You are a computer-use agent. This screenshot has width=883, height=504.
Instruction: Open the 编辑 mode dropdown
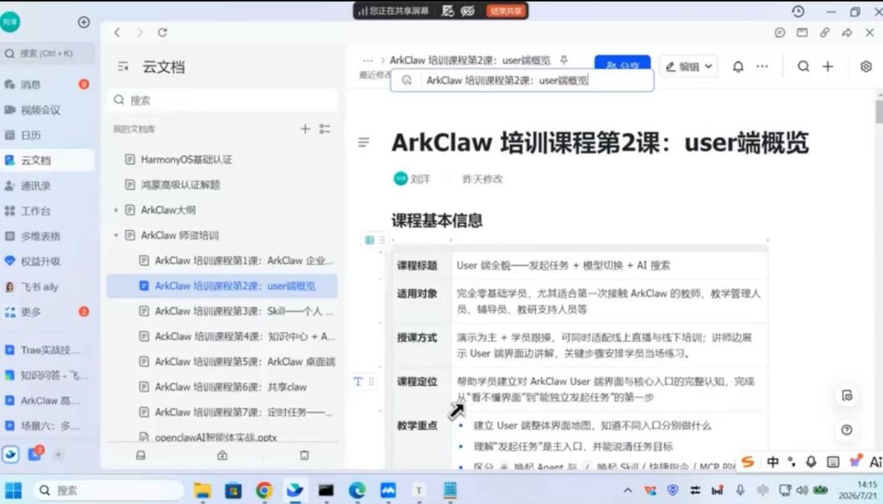[x=688, y=66]
